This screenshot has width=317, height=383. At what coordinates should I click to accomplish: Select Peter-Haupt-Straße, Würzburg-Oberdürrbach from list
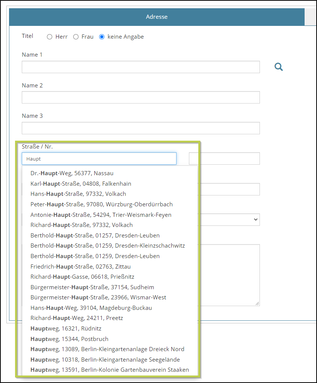101,204
